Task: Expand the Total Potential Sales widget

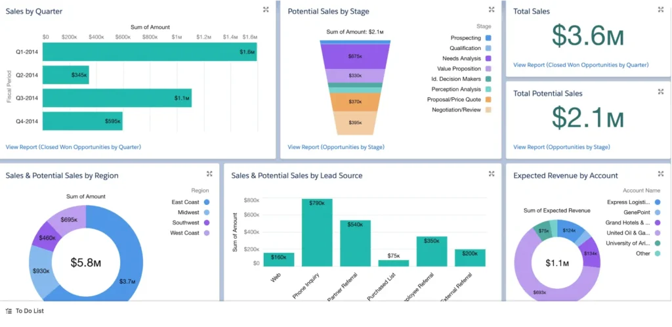Action: click(661, 92)
